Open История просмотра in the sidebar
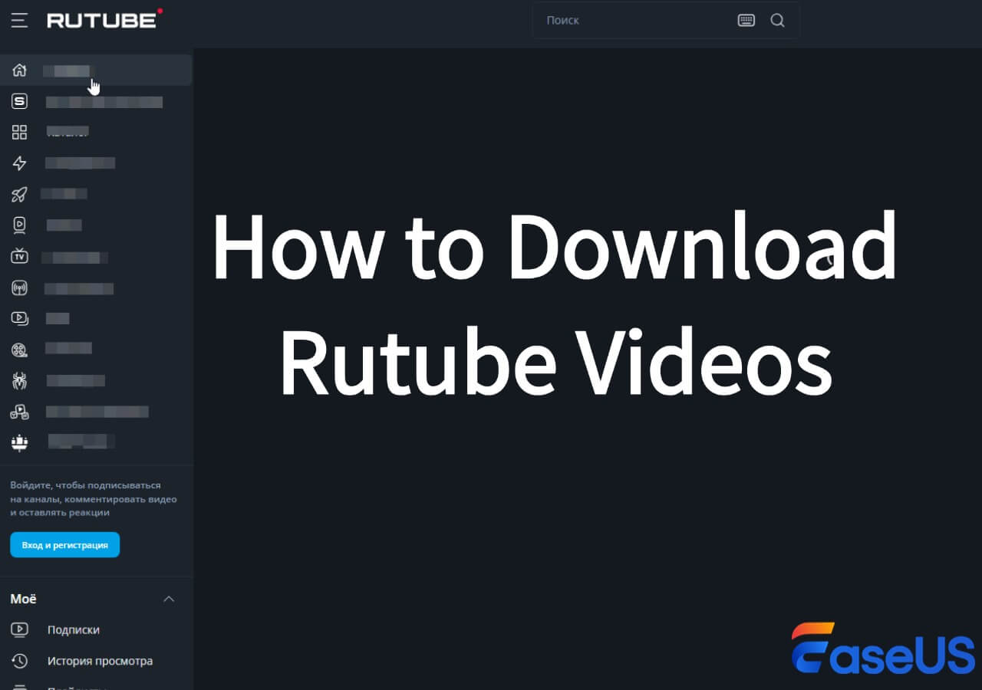The height and width of the screenshot is (690, 982). coord(100,661)
